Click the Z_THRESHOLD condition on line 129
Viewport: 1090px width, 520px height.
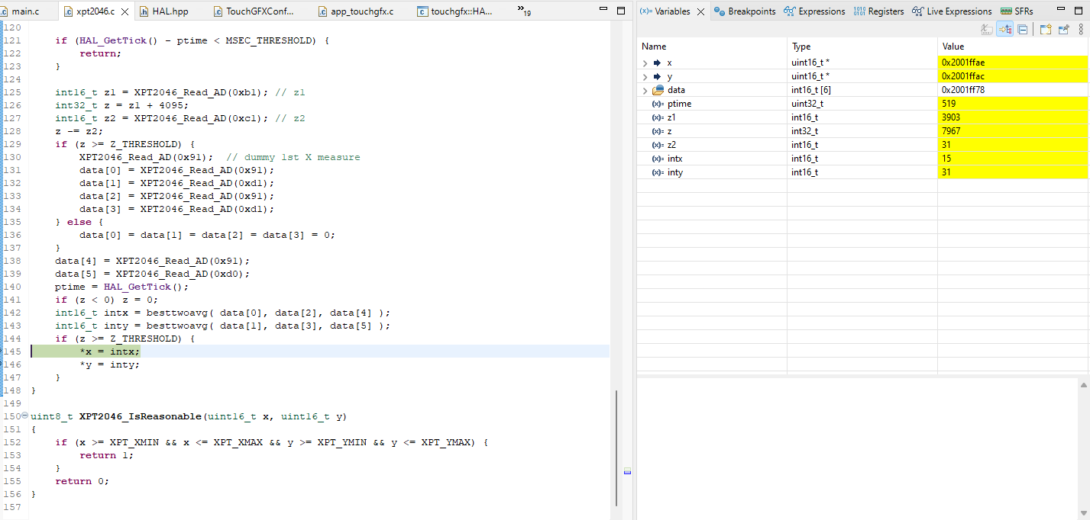125,144
